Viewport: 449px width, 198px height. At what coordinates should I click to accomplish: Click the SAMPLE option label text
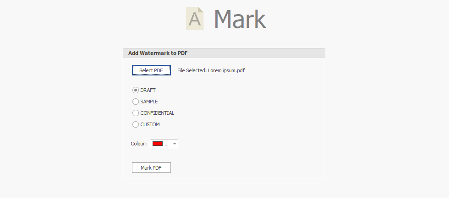[x=149, y=102]
